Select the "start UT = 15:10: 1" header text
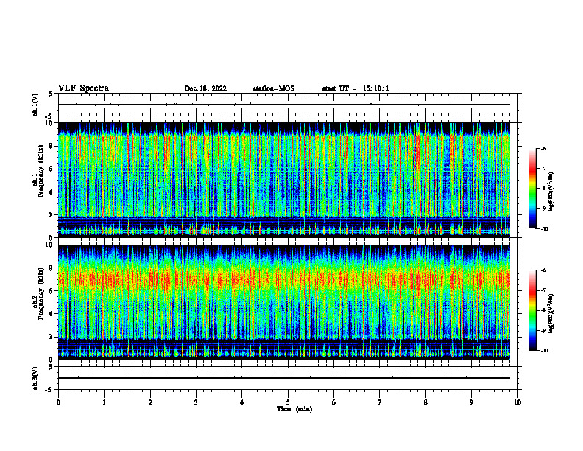The width and height of the screenshot is (583, 451). (x=356, y=88)
